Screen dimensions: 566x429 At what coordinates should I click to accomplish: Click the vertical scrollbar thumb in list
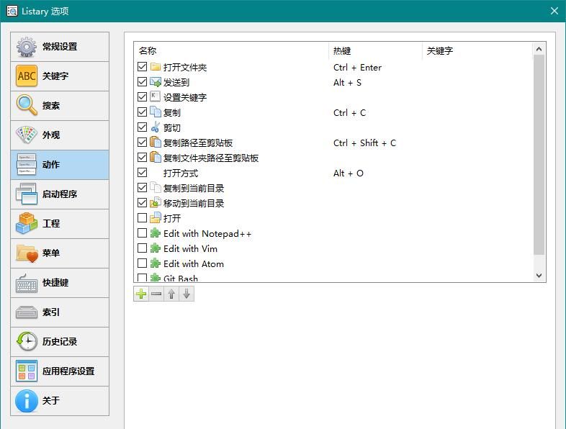pyautogui.click(x=539, y=155)
